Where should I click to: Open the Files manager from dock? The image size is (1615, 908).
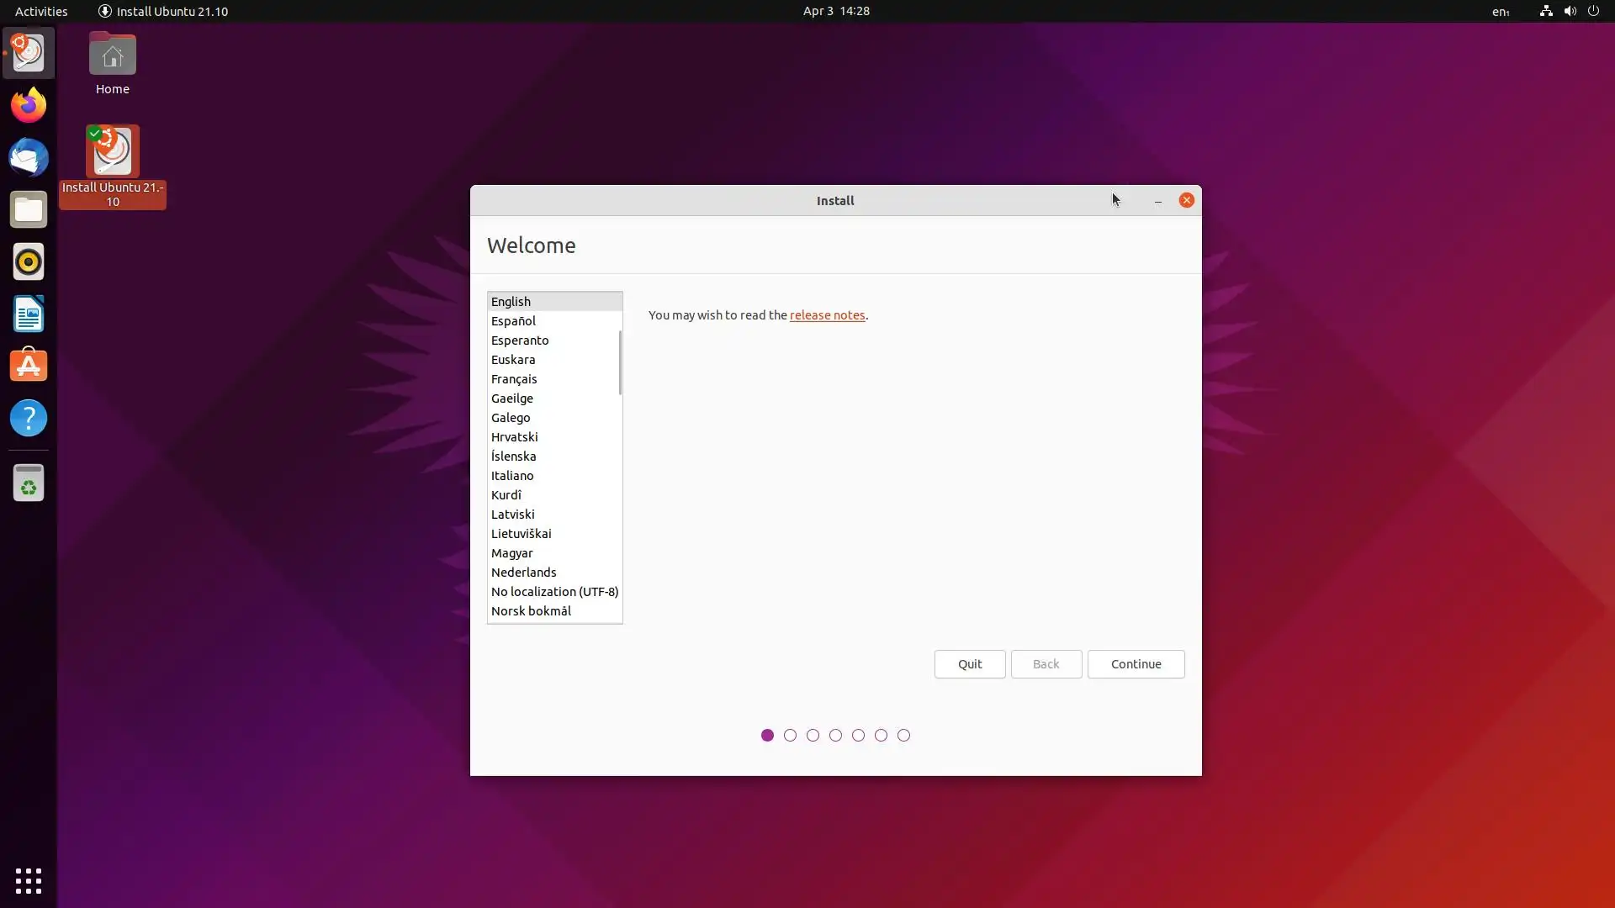click(x=29, y=210)
